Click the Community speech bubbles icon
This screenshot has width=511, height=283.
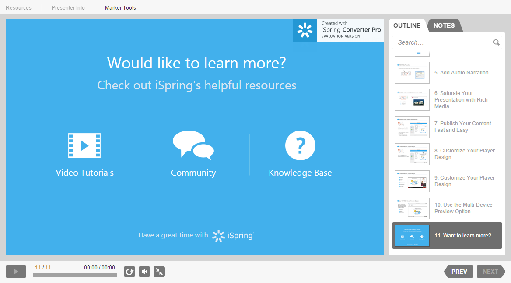pyautogui.click(x=193, y=145)
